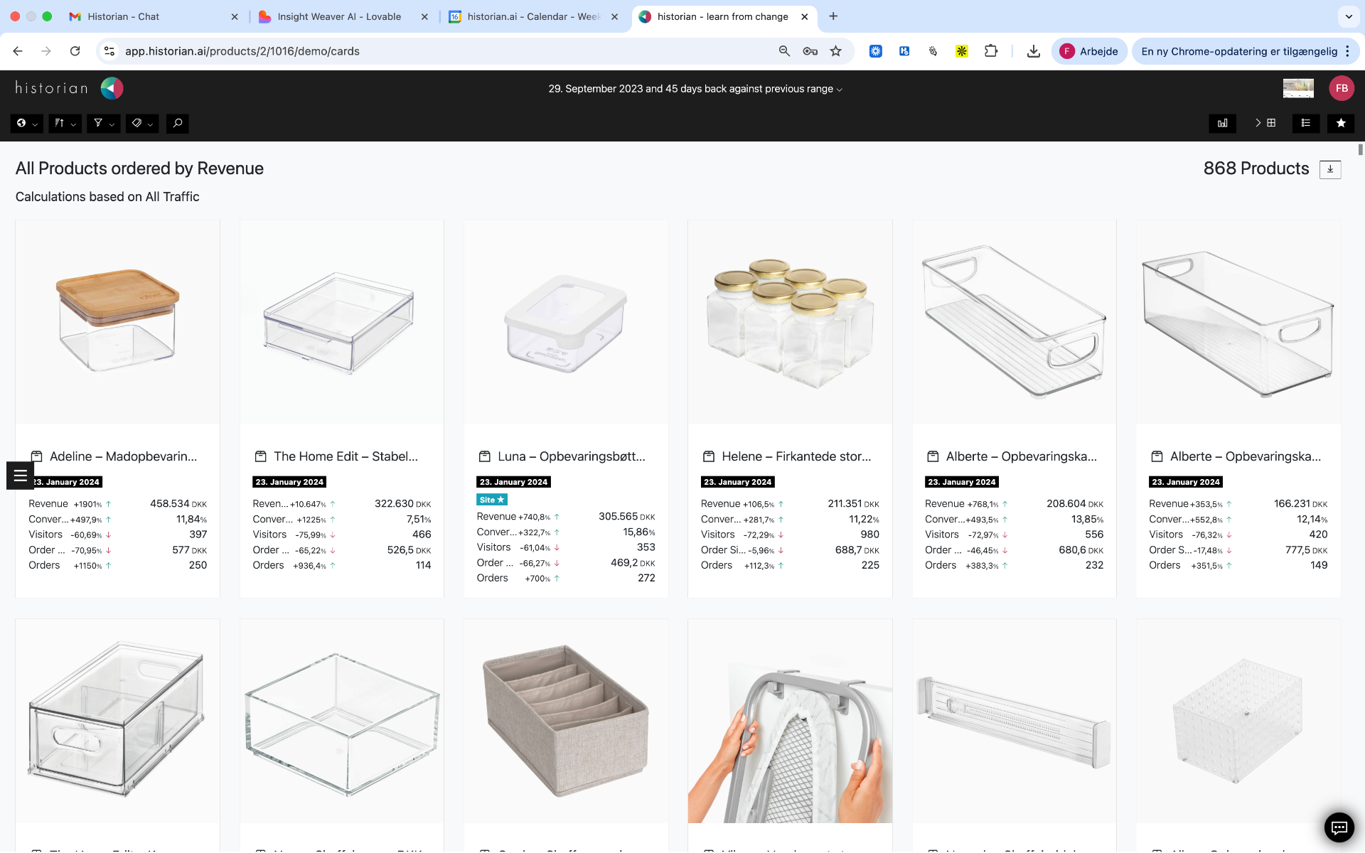Click date tag on The Home Edit card
1365x853 pixels.
[x=289, y=482]
